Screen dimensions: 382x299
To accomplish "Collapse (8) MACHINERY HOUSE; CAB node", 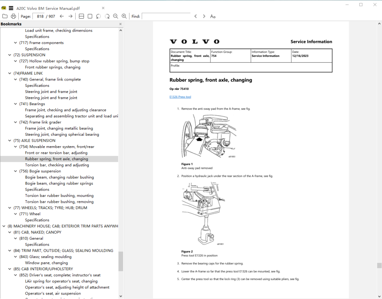I will pyautogui.click(x=4, y=226).
